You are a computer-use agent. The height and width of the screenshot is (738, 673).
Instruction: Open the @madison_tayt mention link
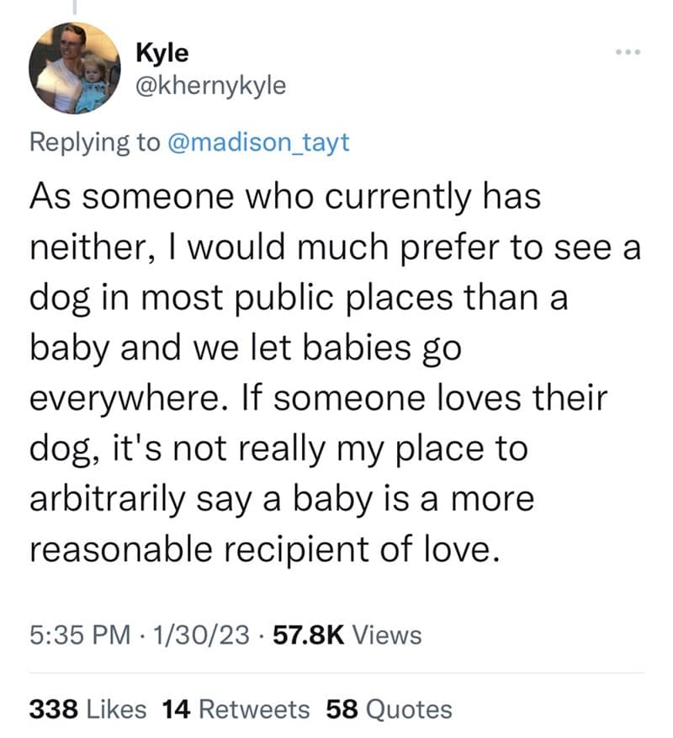click(x=257, y=142)
